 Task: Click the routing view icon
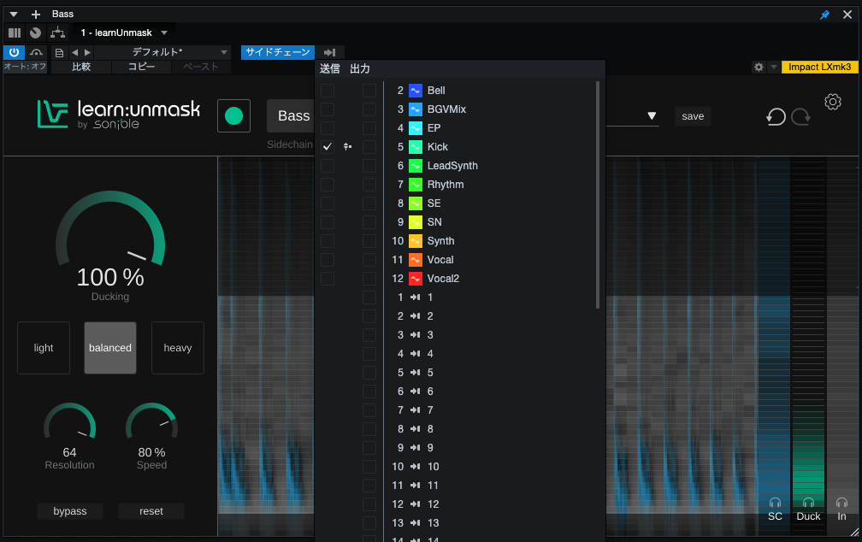[x=57, y=32]
